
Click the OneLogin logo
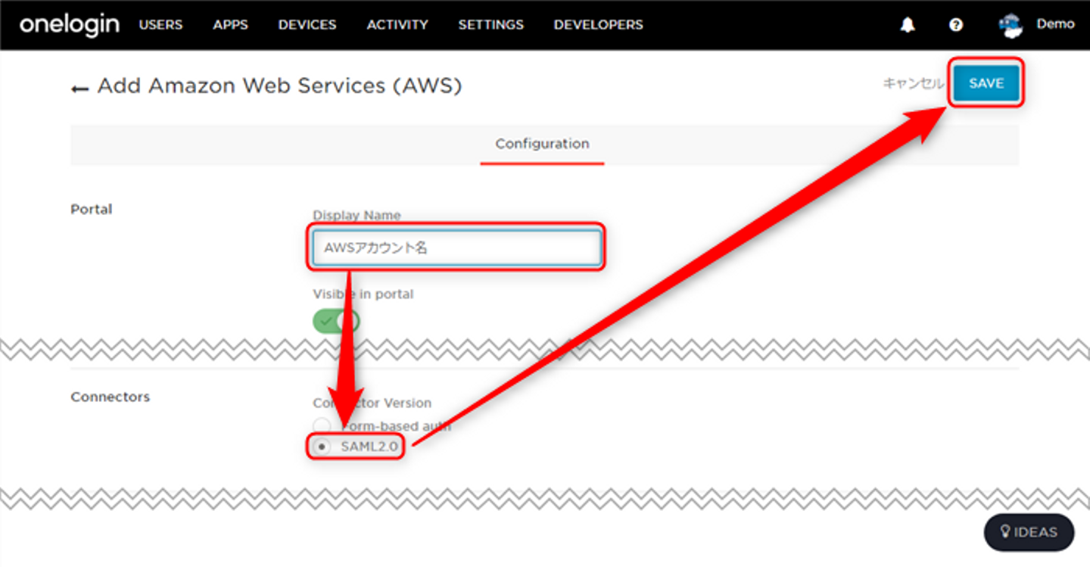69,24
